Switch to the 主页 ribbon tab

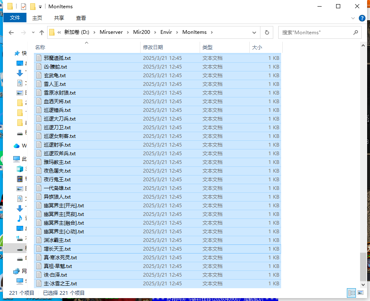coord(37,18)
